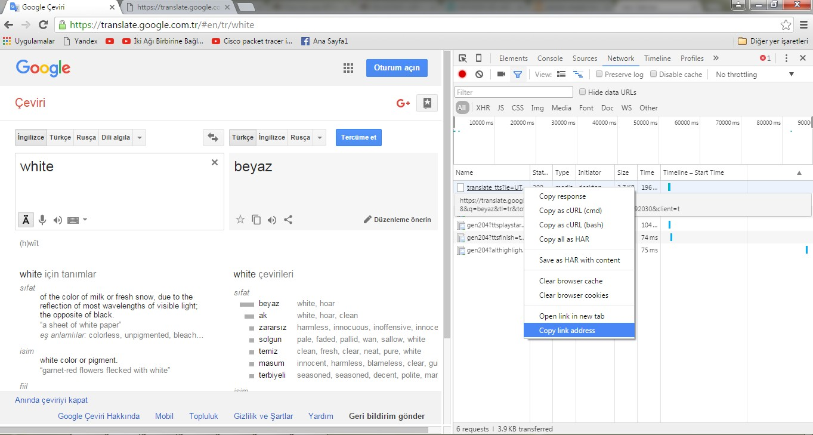Check Hide data URLs
813x435 pixels.
(583, 92)
